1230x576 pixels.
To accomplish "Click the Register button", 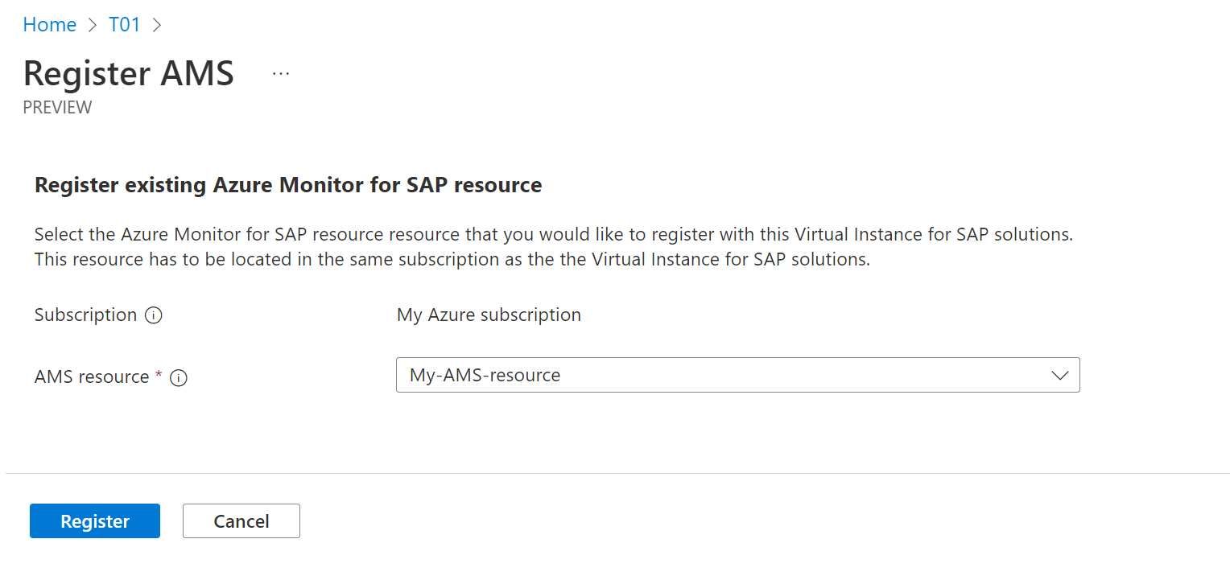I will [x=94, y=520].
